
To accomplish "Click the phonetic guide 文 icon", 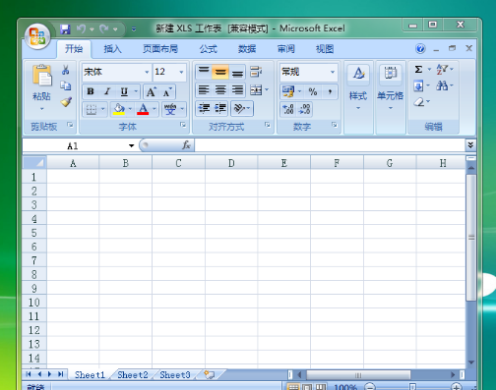I will pos(170,109).
